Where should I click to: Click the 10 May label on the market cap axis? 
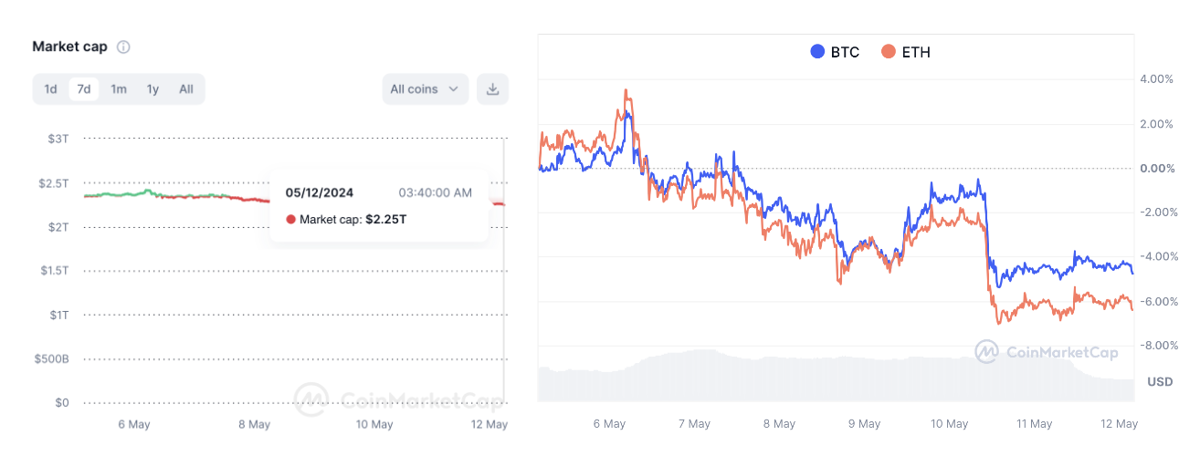(374, 424)
